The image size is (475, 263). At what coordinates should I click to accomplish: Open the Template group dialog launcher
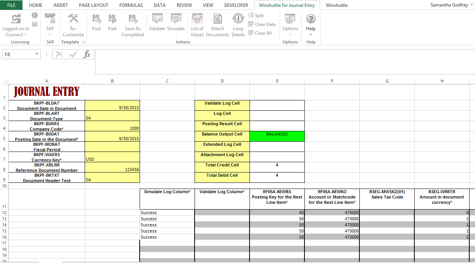(84, 42)
